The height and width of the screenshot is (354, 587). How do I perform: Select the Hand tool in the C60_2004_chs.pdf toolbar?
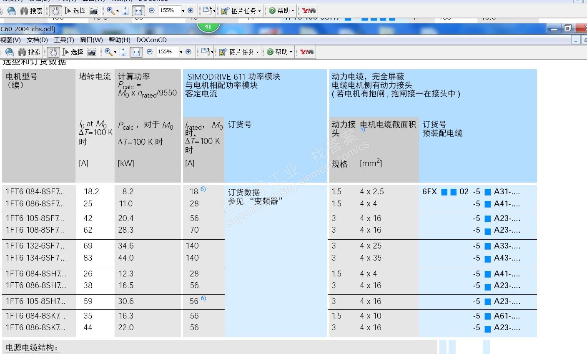coord(53,52)
